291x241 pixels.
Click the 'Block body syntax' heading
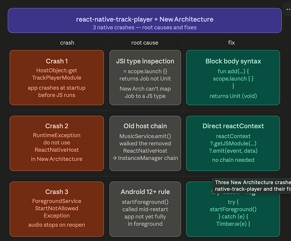[233, 61]
